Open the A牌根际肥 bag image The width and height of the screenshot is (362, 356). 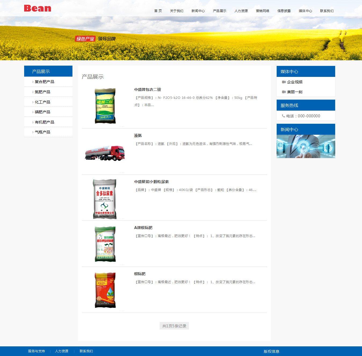click(x=105, y=244)
